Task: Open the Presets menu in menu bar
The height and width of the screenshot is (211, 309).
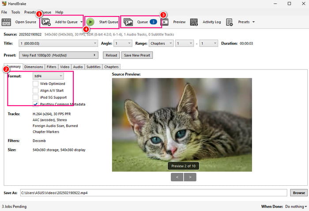Action: [x=30, y=12]
